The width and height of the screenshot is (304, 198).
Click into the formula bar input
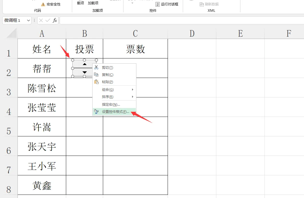tap(182, 20)
